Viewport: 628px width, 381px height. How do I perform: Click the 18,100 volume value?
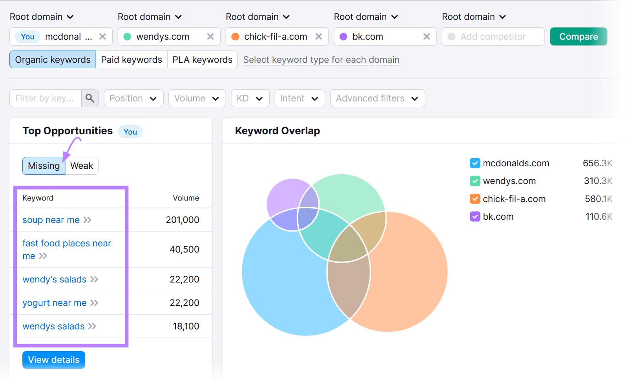[x=186, y=326]
